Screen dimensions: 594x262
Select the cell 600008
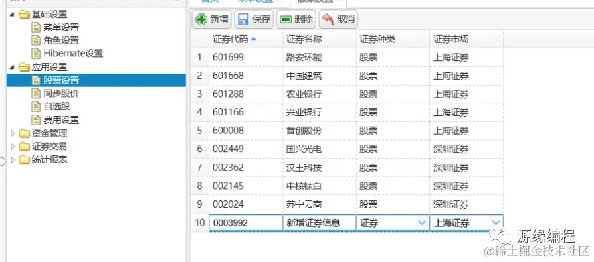coord(245,131)
